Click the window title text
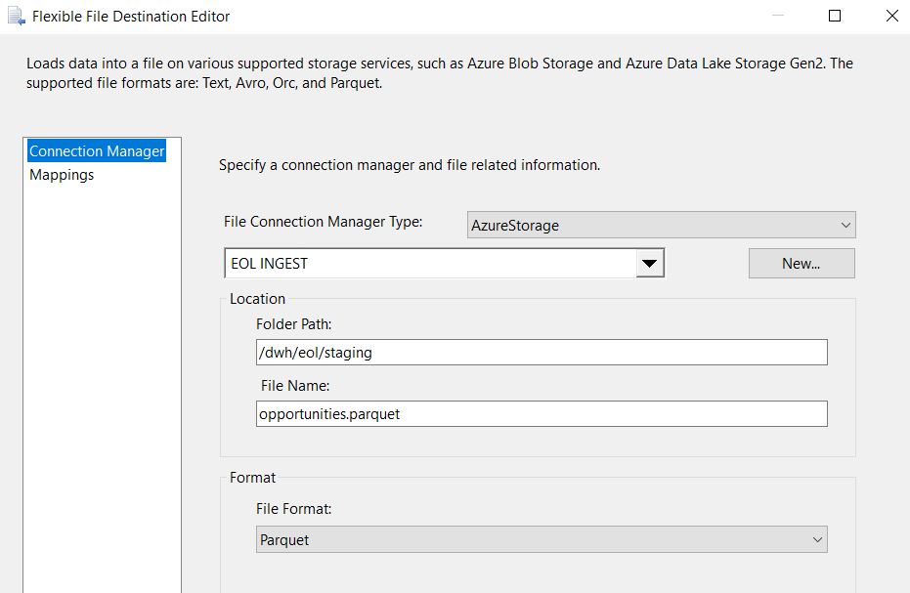Image resolution: width=910 pixels, height=593 pixels. pos(131,17)
